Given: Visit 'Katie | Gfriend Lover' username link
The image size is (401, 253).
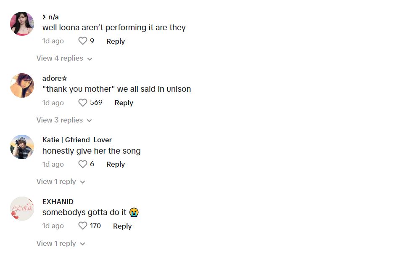Looking at the screenshot, I should 77,140.
